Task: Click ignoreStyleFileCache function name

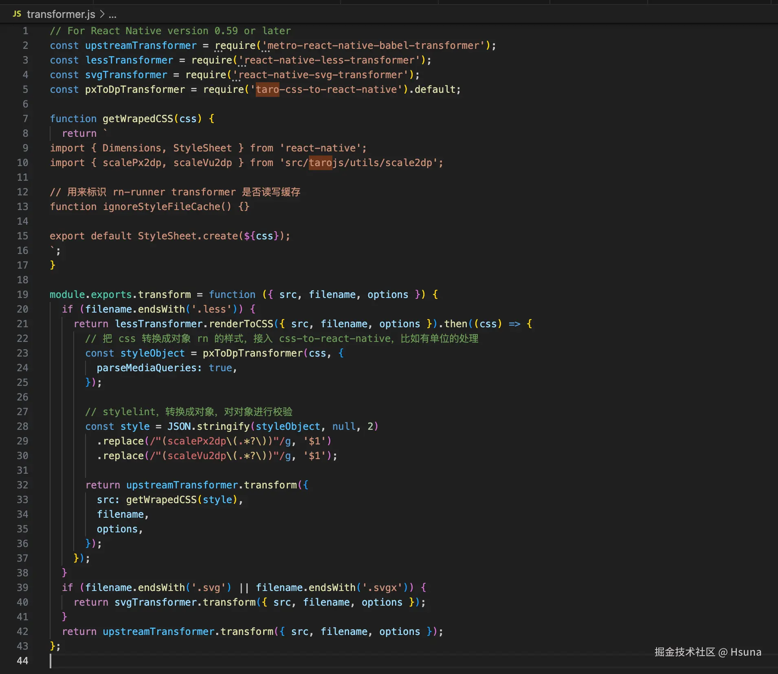Action: coord(161,207)
